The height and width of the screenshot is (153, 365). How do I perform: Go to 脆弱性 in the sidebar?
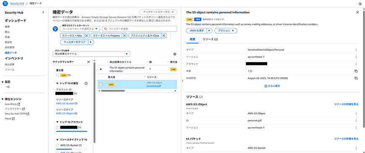coord(8,42)
